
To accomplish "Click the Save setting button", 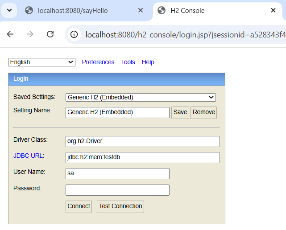I will 180,113.
